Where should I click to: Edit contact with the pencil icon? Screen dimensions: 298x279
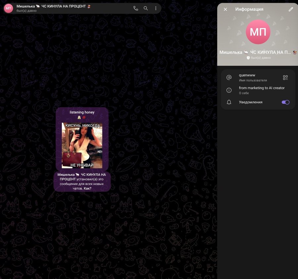pyautogui.click(x=291, y=9)
